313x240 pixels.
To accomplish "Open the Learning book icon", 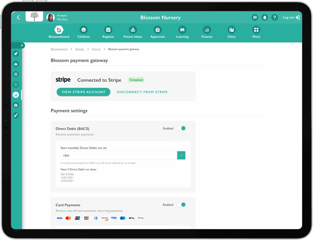I will (182, 30).
